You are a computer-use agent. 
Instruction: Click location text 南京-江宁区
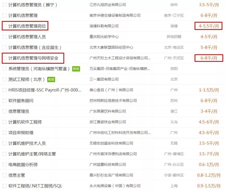(x=174, y=15)
